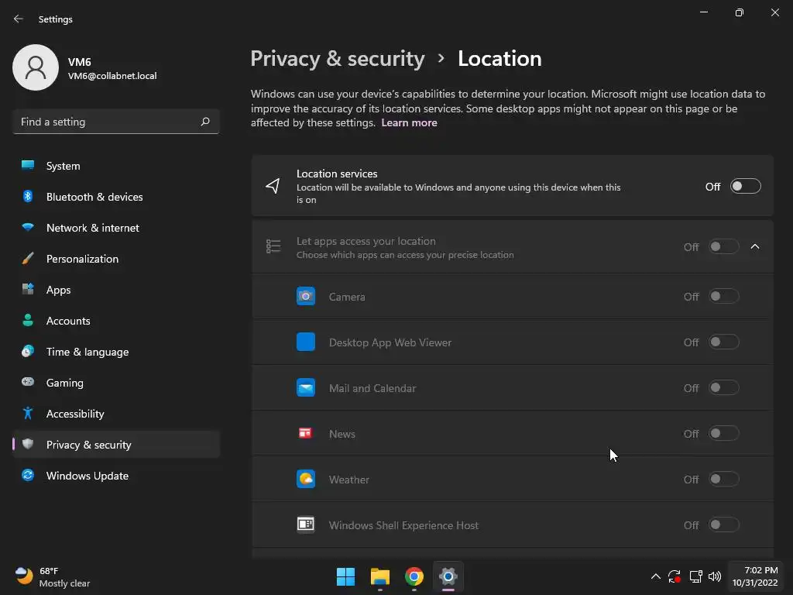Viewport: 793px width, 595px height.
Task: Click the Learn more link
Action: point(409,122)
